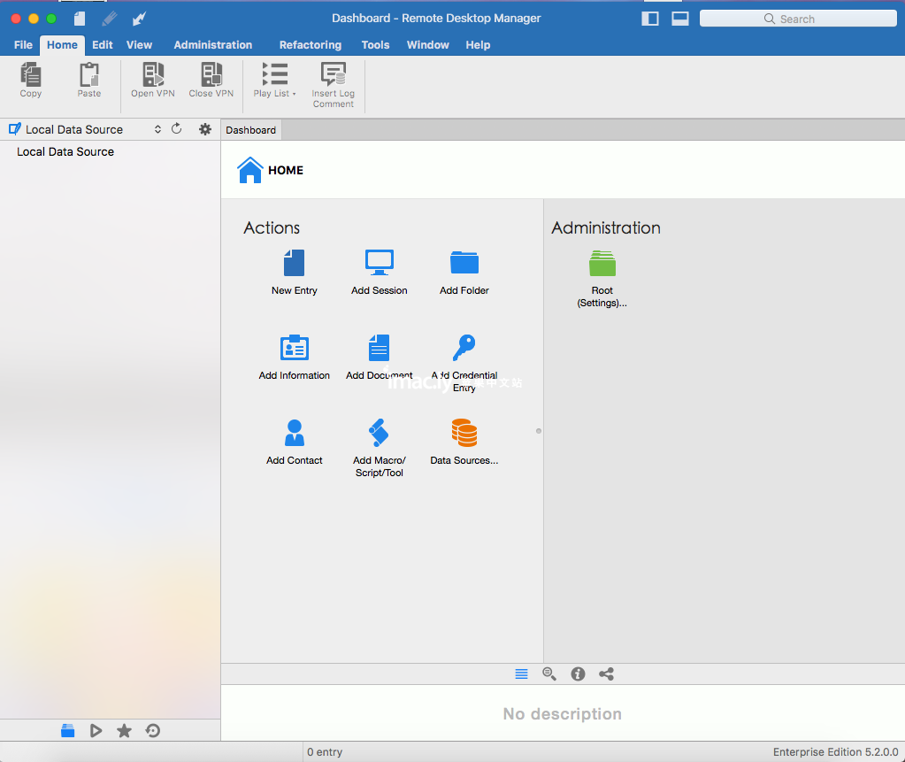
Task: Open the Edit ribbon tab
Action: [102, 45]
